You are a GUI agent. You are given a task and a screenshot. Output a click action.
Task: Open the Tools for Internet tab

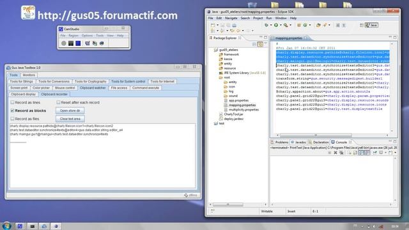pyautogui.click(x=162, y=81)
